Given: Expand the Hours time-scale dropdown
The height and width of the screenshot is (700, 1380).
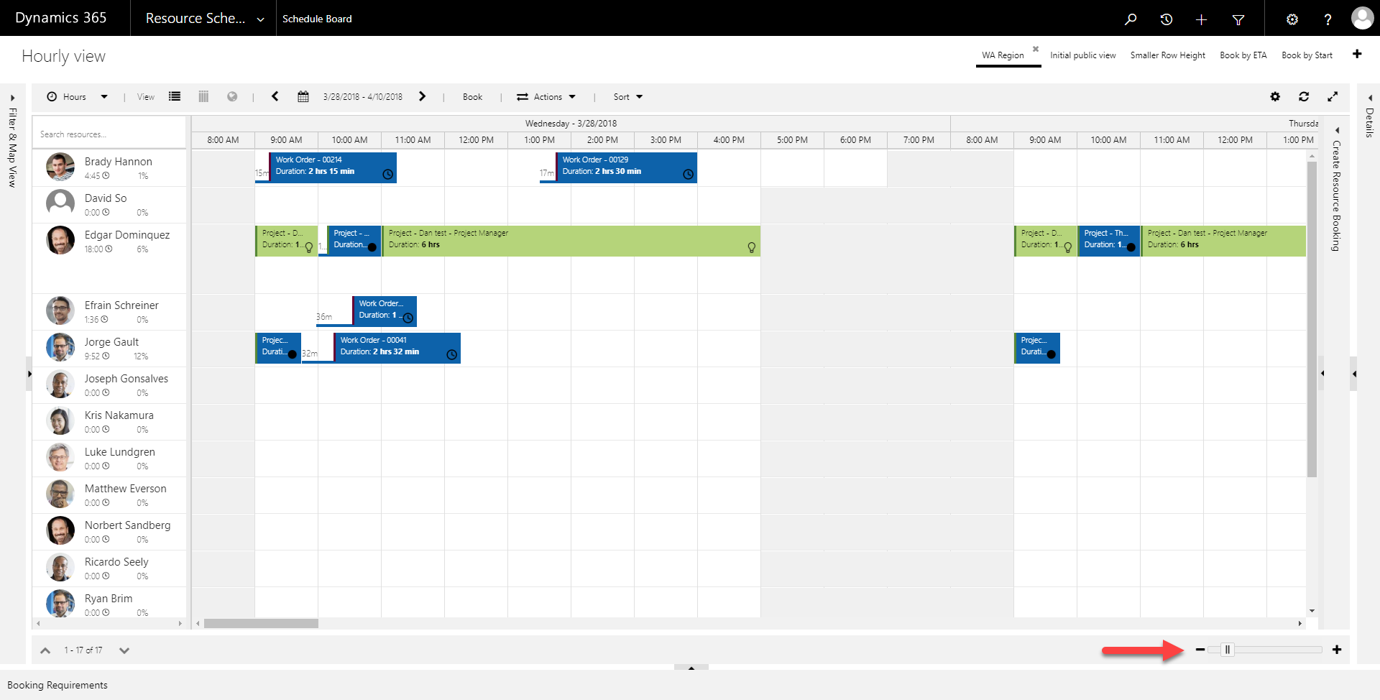Looking at the screenshot, I should (x=103, y=96).
